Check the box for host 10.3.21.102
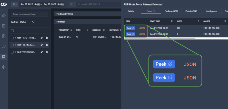Image resolution: width=228 pixels, height=109 pixels. point(12,38)
